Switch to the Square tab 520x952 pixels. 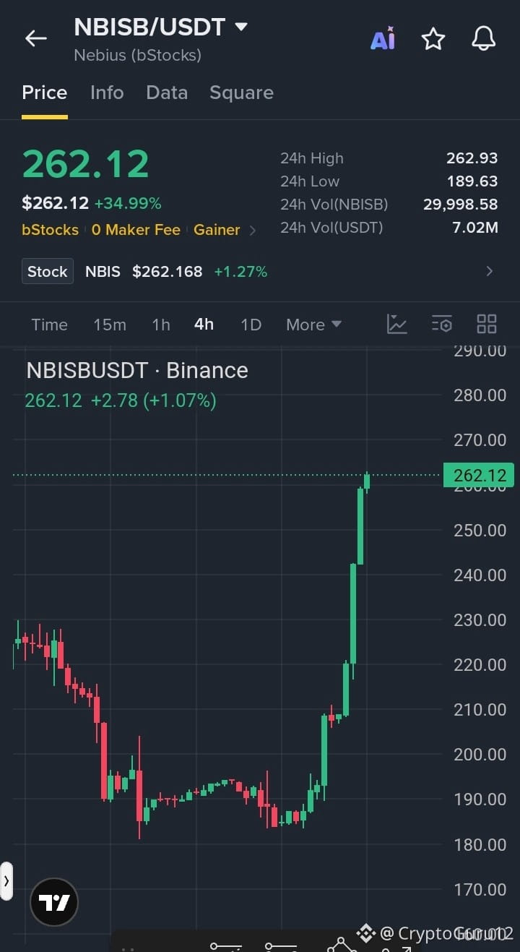(x=241, y=93)
